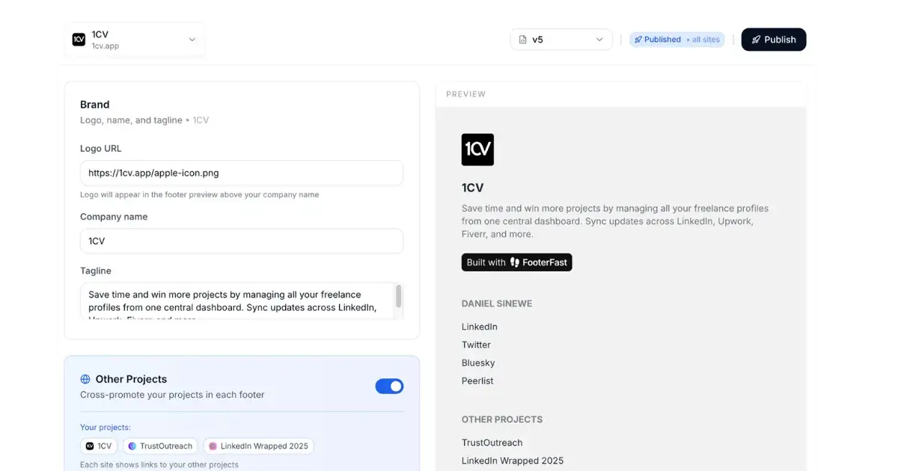Click the rocket icon inside the Publish button
898x471 pixels.
tap(756, 39)
